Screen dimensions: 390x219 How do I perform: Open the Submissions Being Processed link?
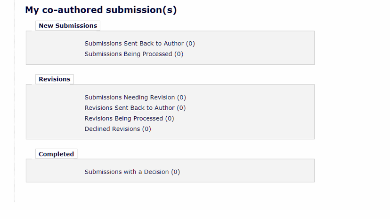pos(128,54)
